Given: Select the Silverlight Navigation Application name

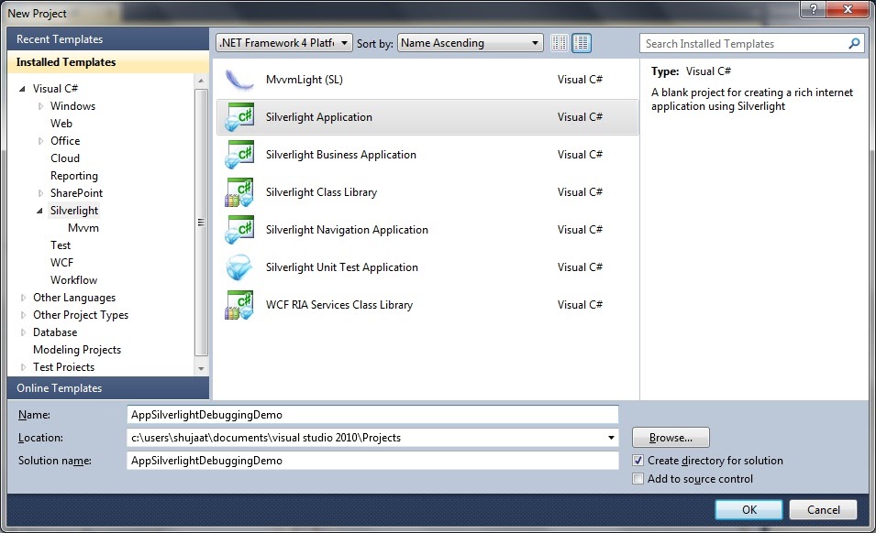Looking at the screenshot, I should pos(347,230).
